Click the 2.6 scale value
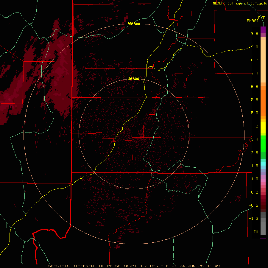The width and height of the screenshot is (268, 268). 255,153
